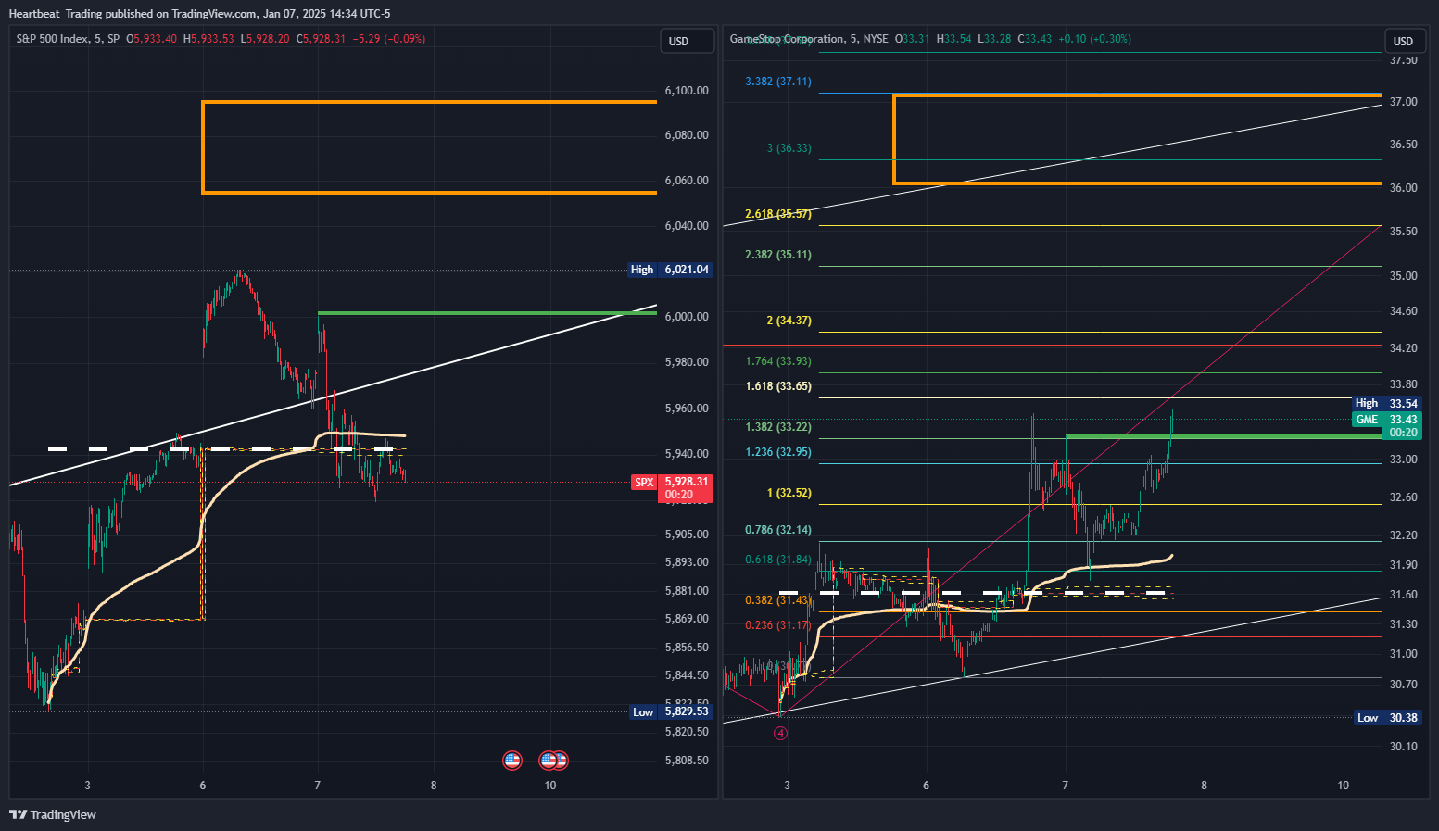Select the 1.382 (33.22) Fibonacci label

(x=778, y=427)
